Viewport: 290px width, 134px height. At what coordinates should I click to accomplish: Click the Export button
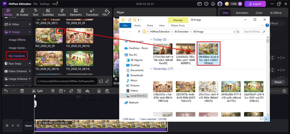click(x=255, y=4)
